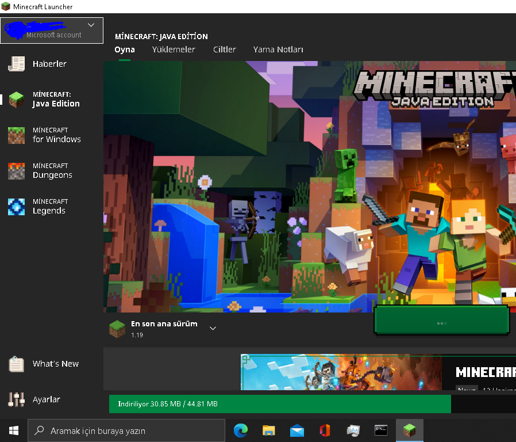Click the Windows search box "Aramak için buraya yazın"
The width and height of the screenshot is (516, 442).
(x=126, y=430)
